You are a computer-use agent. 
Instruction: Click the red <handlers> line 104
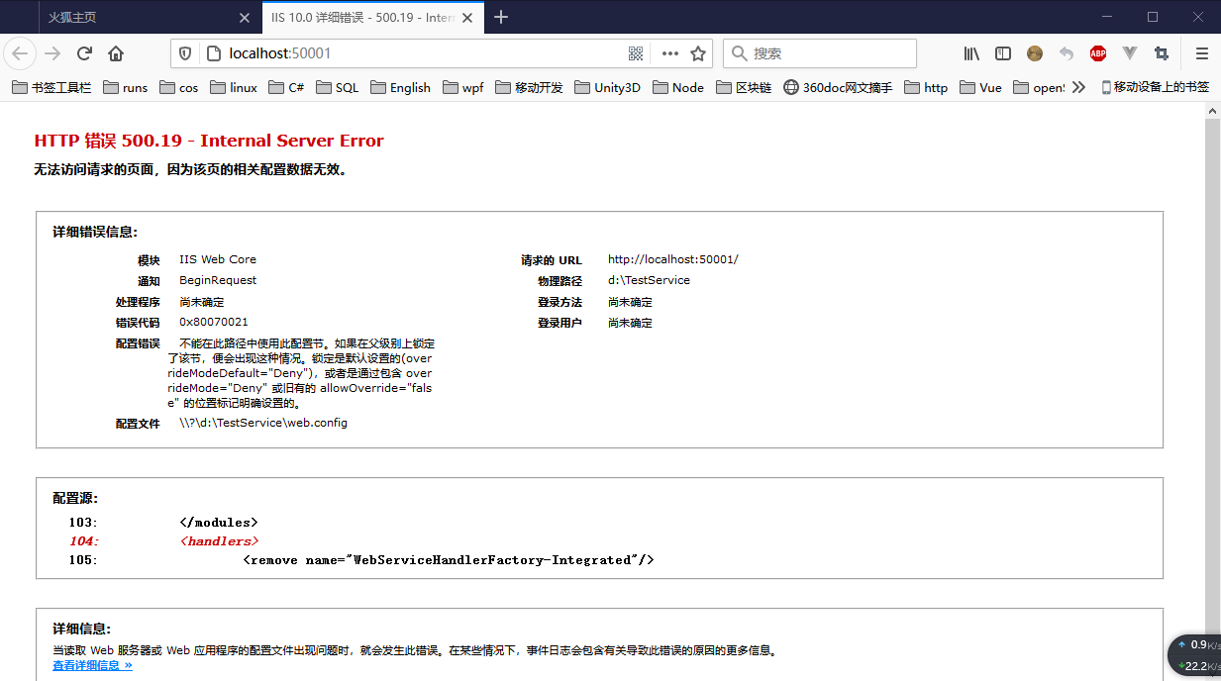coord(219,541)
